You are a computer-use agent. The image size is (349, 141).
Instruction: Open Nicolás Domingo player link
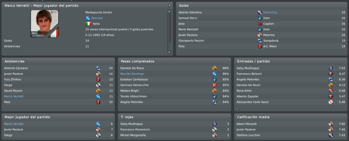click(x=132, y=74)
